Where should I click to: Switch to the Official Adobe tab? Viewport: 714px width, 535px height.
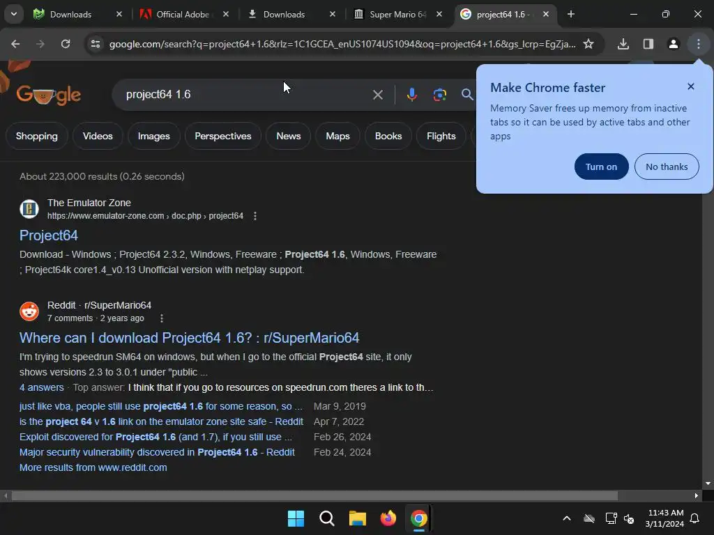[x=183, y=14]
